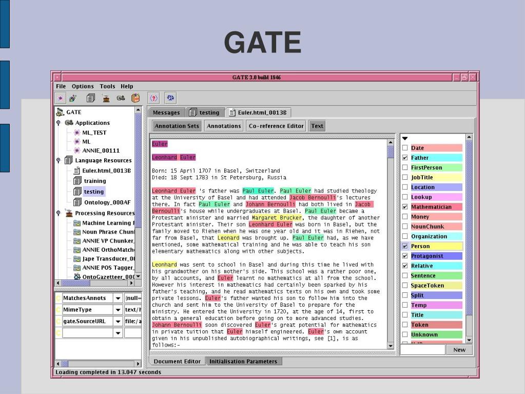Image resolution: width=525 pixels, height=394 pixels.
Task: Click the Text view button
Action: coord(317,126)
